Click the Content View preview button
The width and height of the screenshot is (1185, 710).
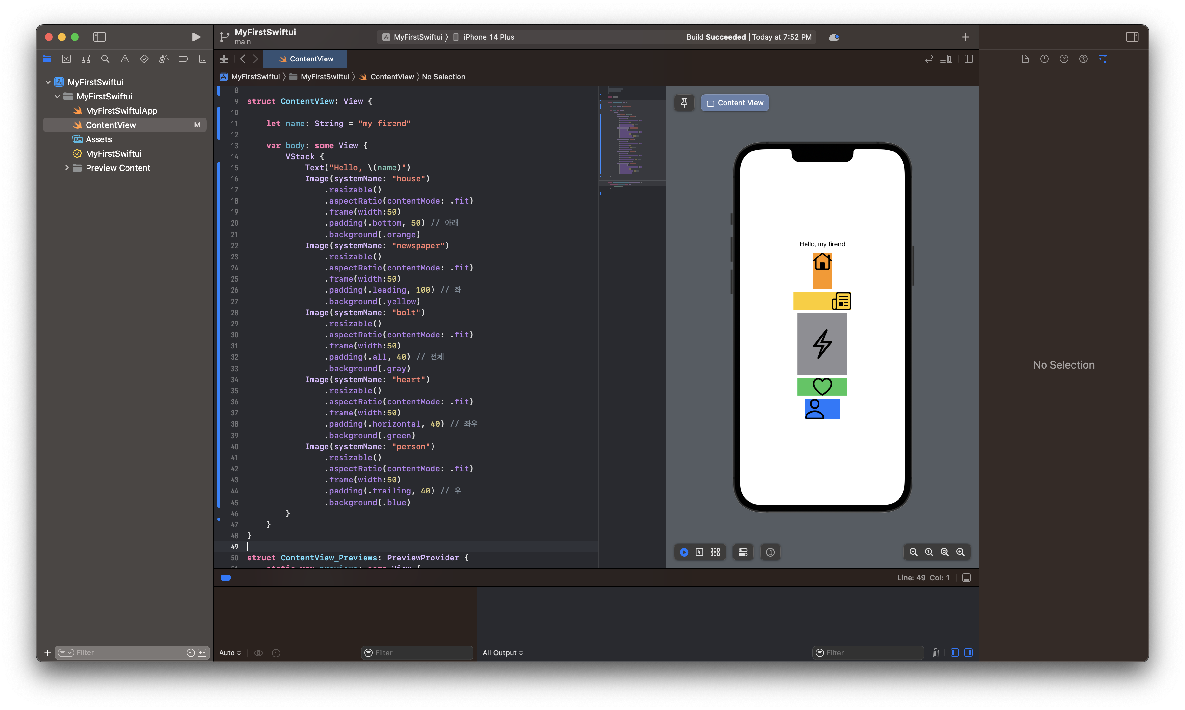(x=735, y=102)
